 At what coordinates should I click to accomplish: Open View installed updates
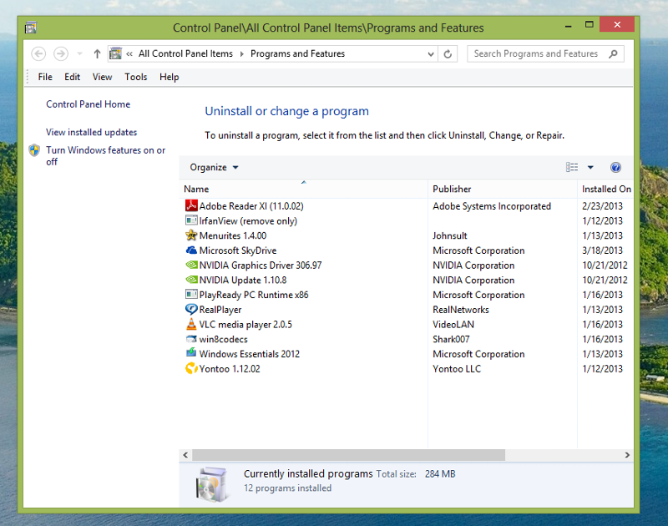tap(92, 133)
